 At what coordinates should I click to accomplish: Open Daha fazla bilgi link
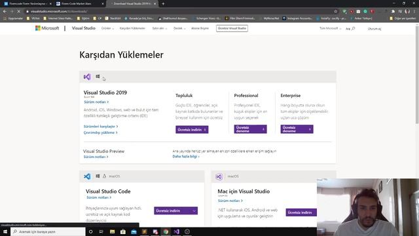point(186,156)
